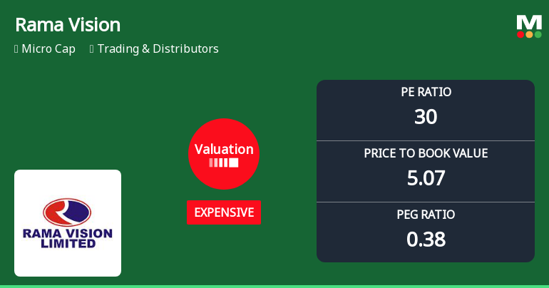Click the PEG ratio value 0.38
The height and width of the screenshot is (288, 549).
426,239
